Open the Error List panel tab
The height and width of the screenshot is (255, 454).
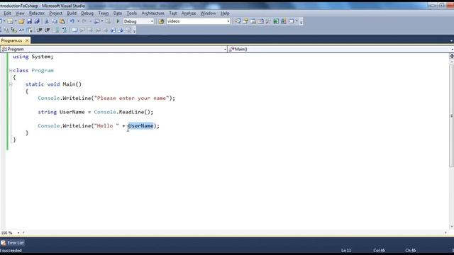tap(13, 243)
